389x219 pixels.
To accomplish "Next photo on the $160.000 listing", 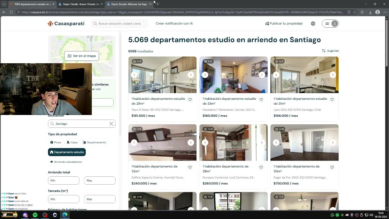I will [262, 75].
